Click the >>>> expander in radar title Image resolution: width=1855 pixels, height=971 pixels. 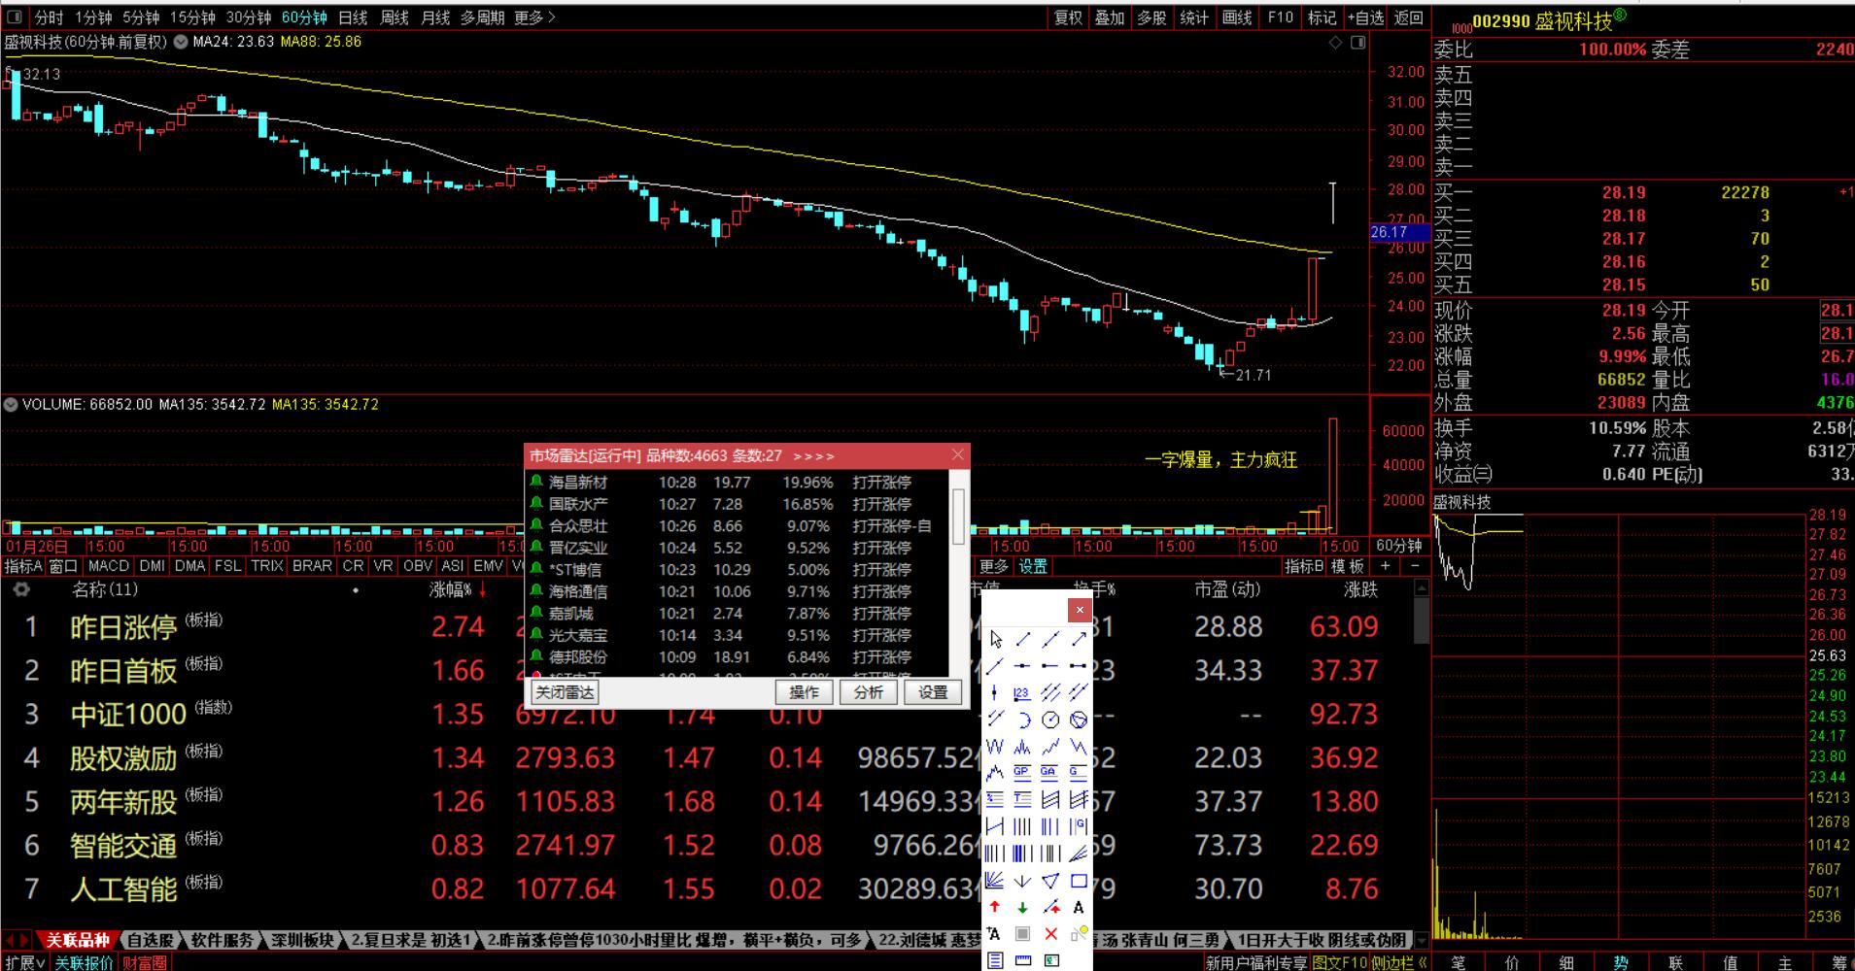tap(813, 455)
